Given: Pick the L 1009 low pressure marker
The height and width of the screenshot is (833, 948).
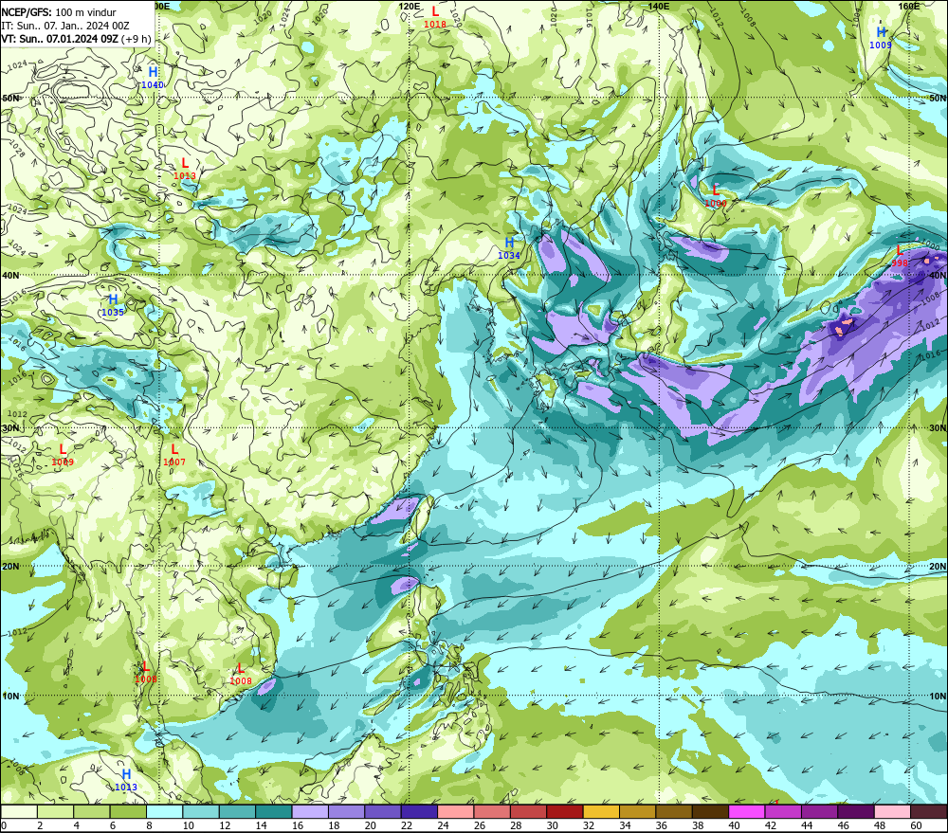Looking at the screenshot, I should [63, 455].
